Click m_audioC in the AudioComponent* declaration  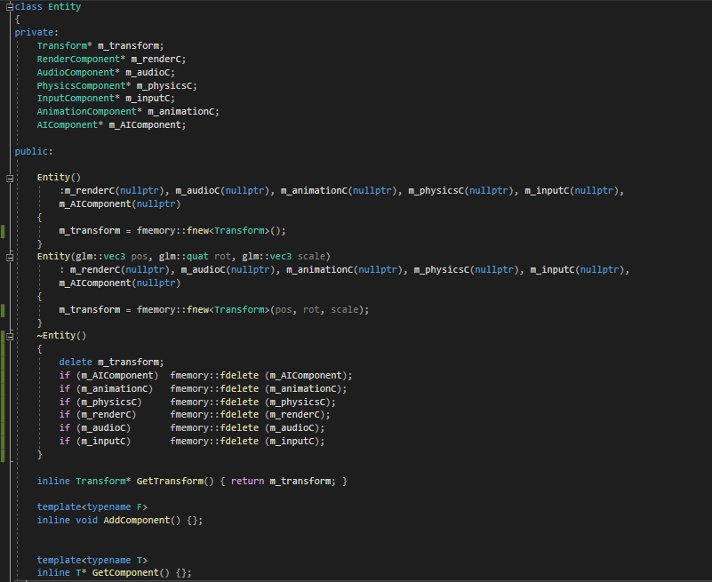click(x=148, y=72)
